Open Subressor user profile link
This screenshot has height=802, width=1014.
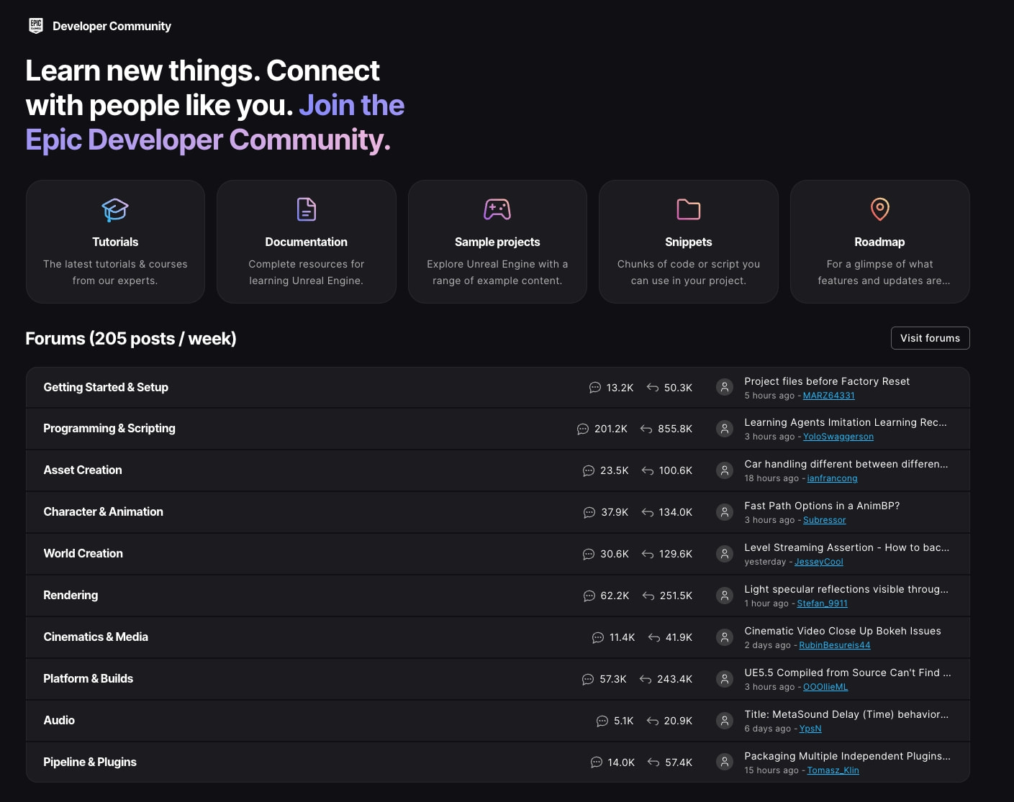pyautogui.click(x=825, y=520)
